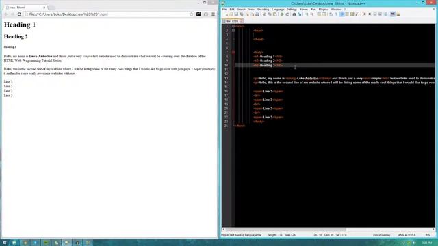Click Chrome's Back button
Viewport: 438px width, 246px height.
coord(6,14)
